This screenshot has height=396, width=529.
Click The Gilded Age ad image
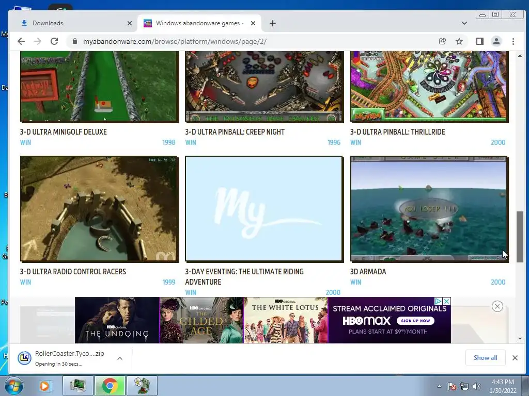coord(201,320)
